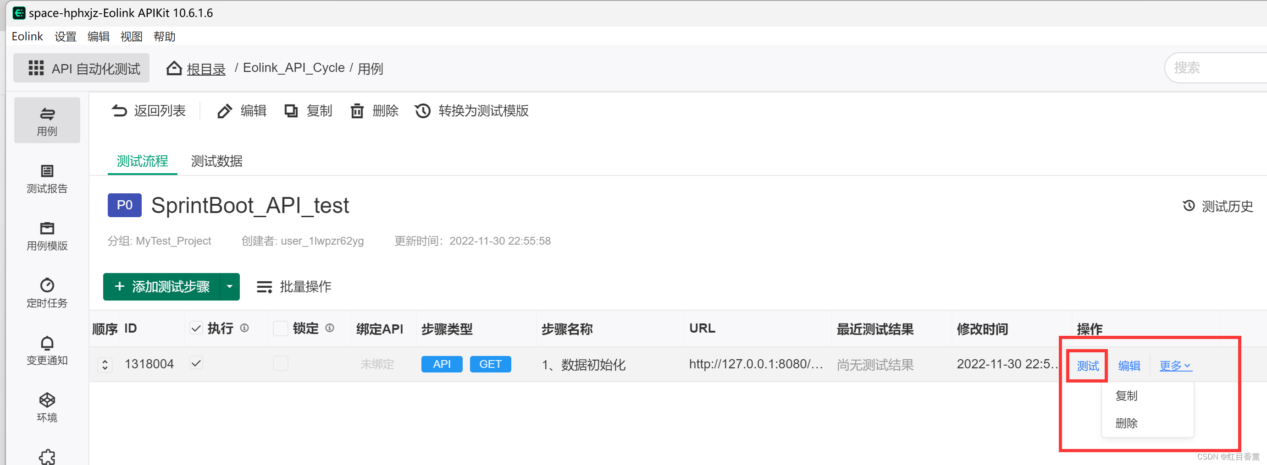The width and height of the screenshot is (1267, 465).
Task: Click the pencil icon for 编辑
Action: tap(225, 111)
